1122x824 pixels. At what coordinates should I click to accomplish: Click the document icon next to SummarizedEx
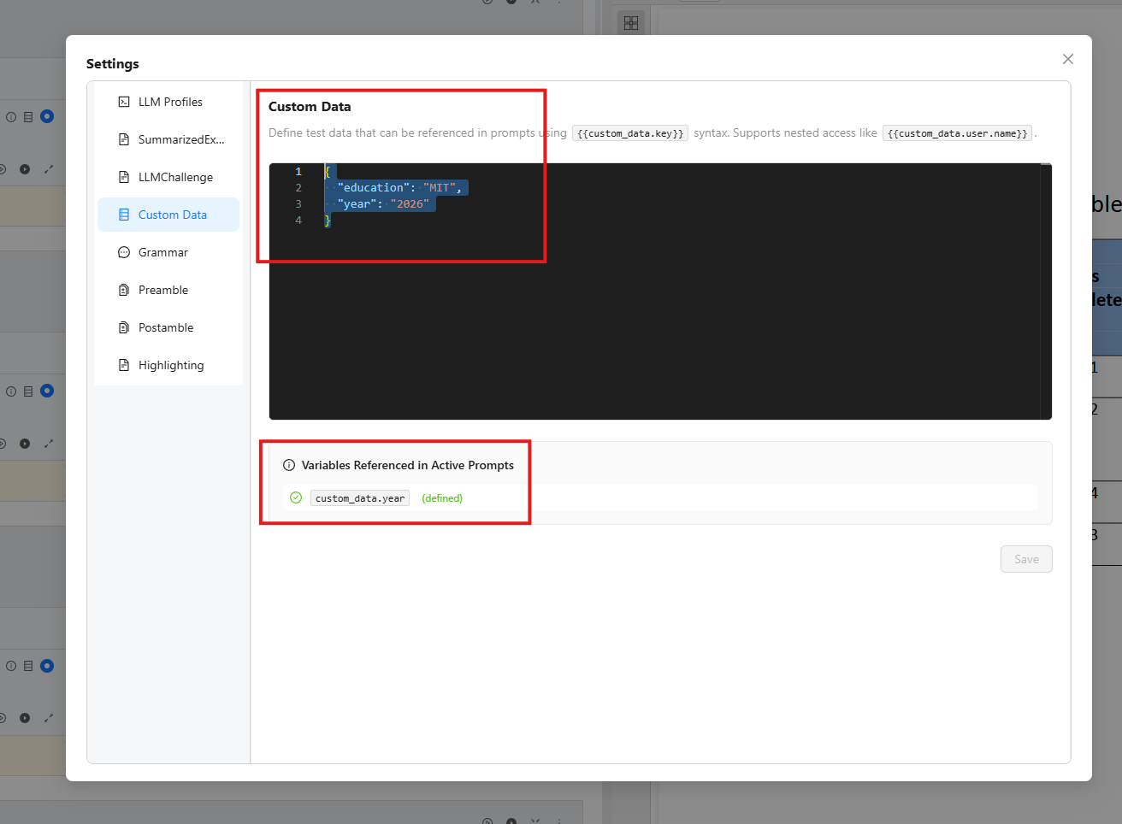click(x=124, y=138)
